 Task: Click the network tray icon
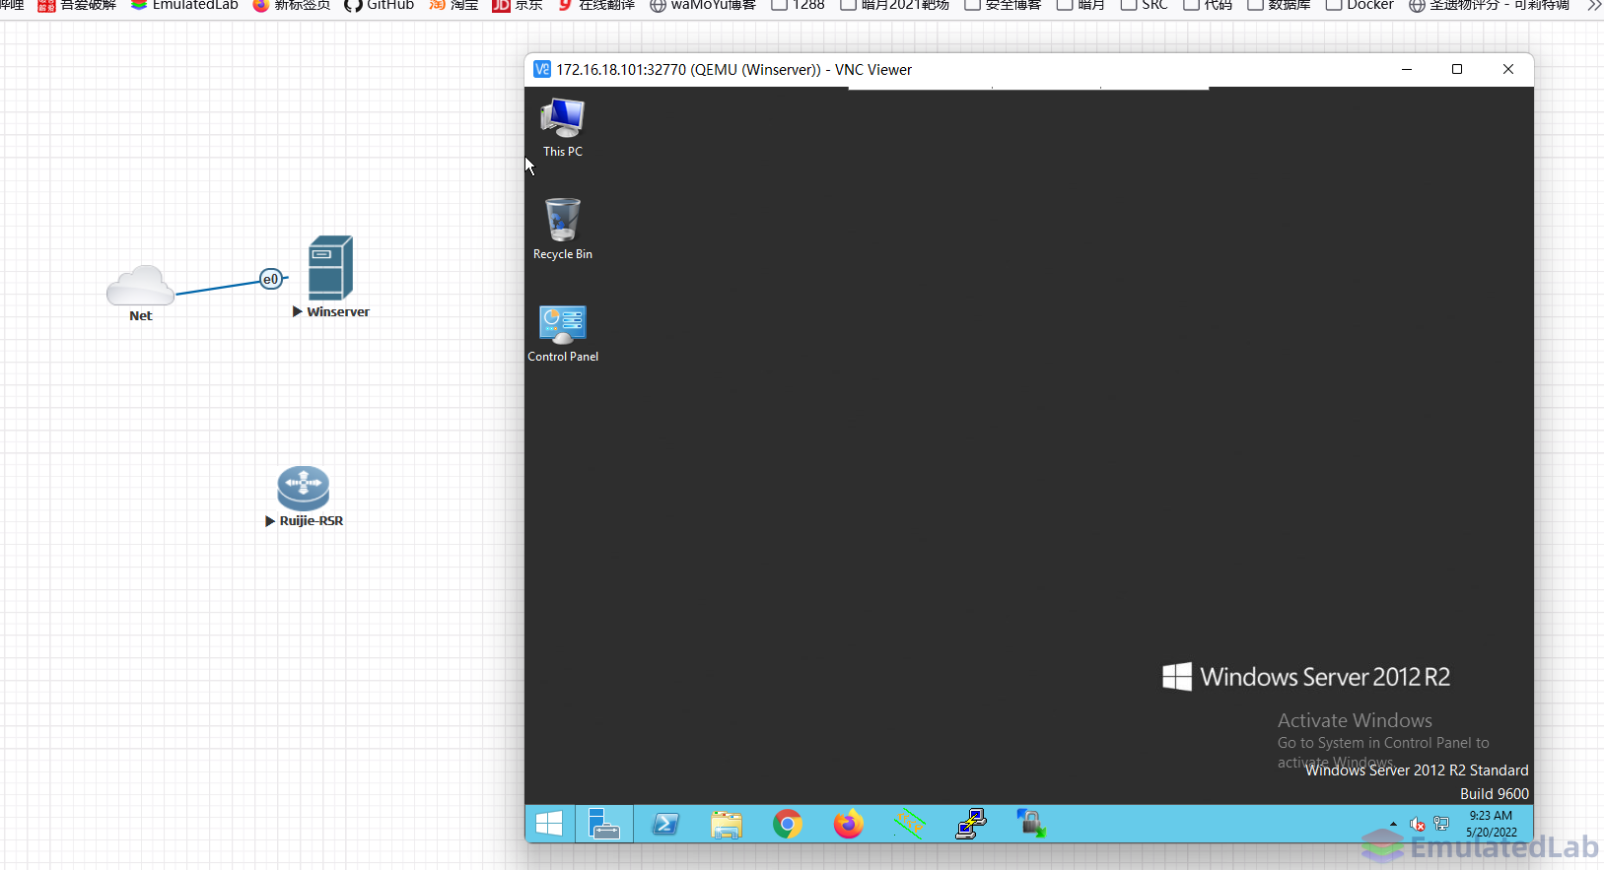[1441, 824]
